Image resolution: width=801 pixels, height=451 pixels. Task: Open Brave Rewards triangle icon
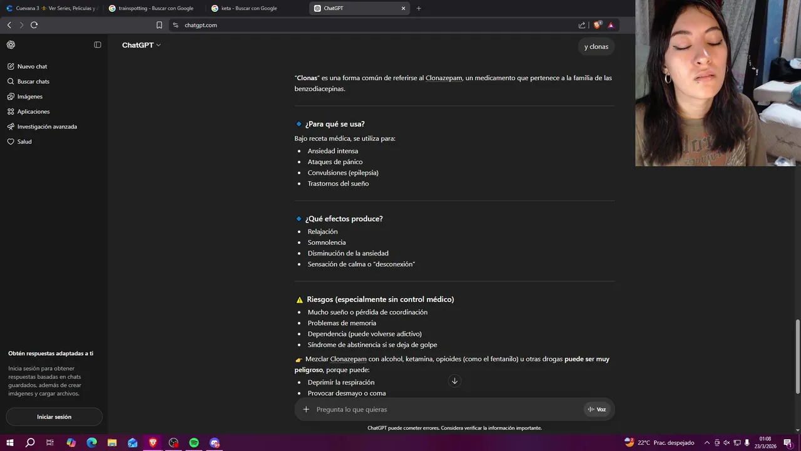pyautogui.click(x=611, y=25)
